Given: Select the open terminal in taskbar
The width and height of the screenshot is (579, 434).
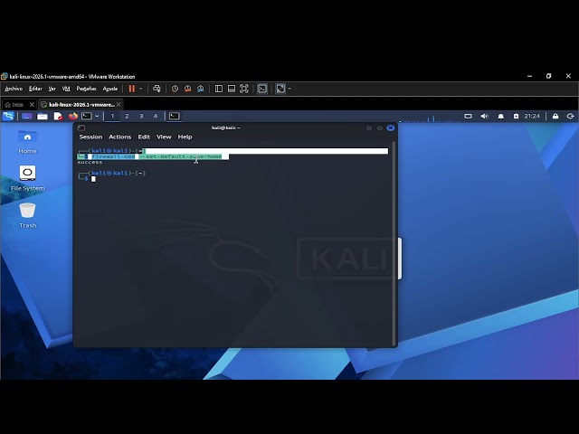Looking at the screenshot, I should 175,117.
